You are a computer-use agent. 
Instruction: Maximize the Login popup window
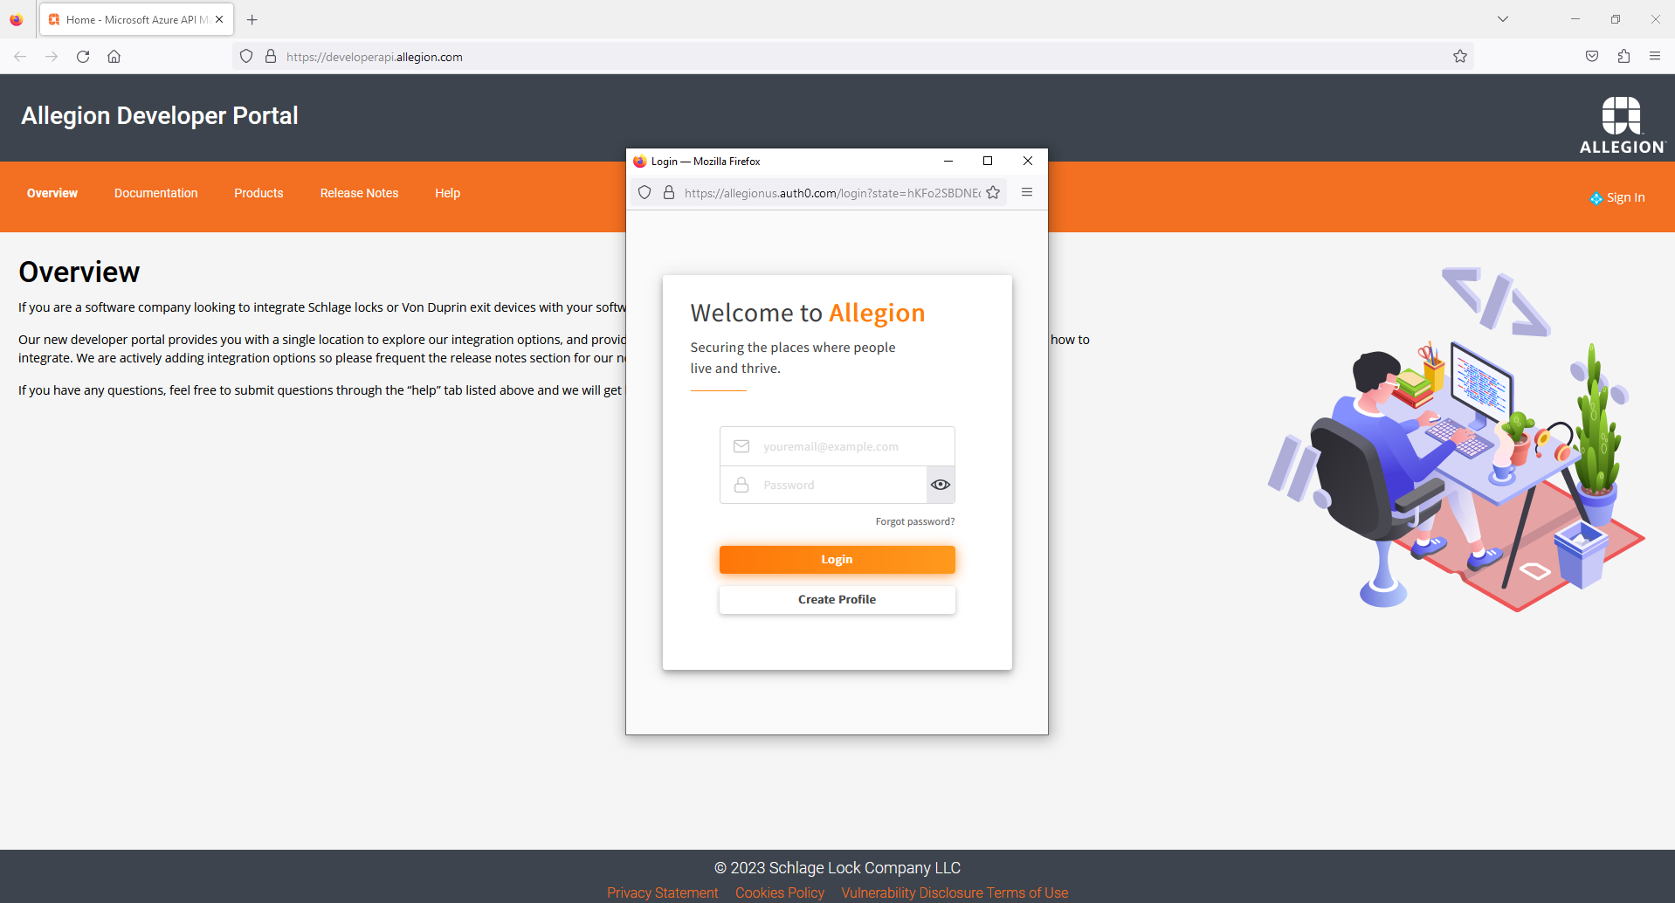tap(988, 161)
